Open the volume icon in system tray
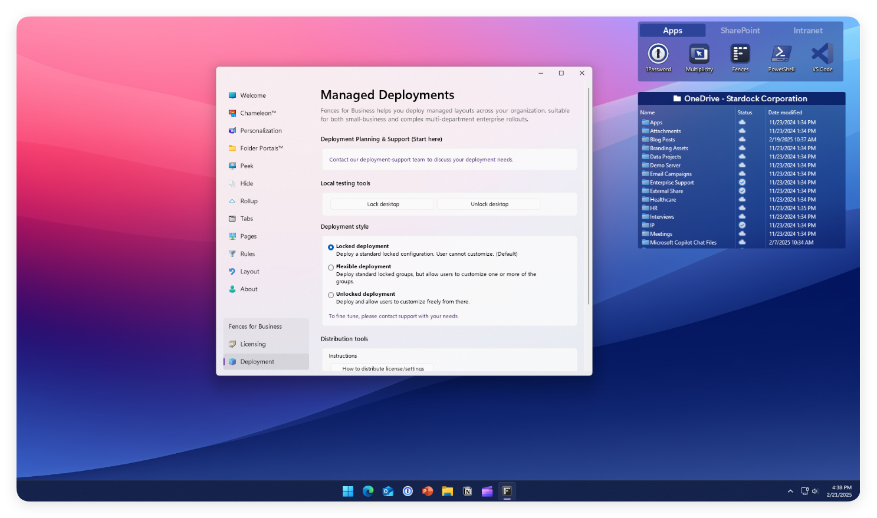The image size is (877, 518). 815,491
